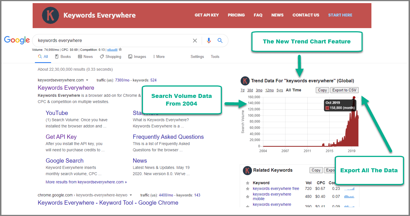Click the 'Keywords Everywhere' header brand text
The width and height of the screenshot is (410, 216).
(100, 15)
